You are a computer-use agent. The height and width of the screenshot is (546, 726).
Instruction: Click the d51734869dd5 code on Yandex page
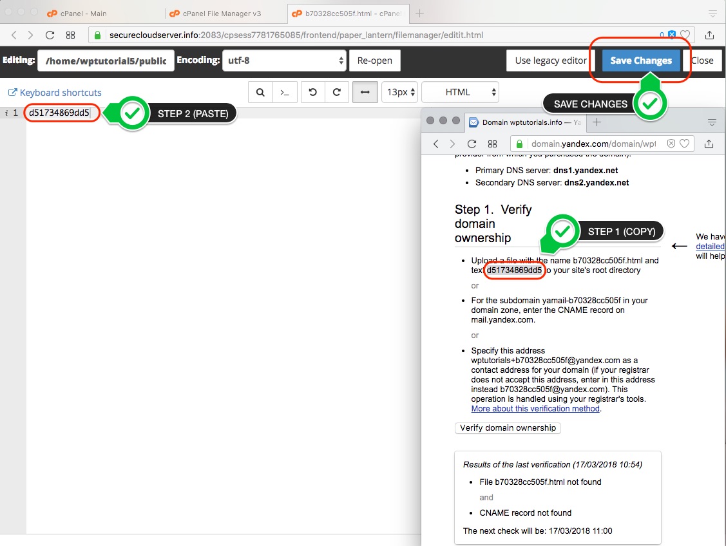pyautogui.click(x=514, y=270)
